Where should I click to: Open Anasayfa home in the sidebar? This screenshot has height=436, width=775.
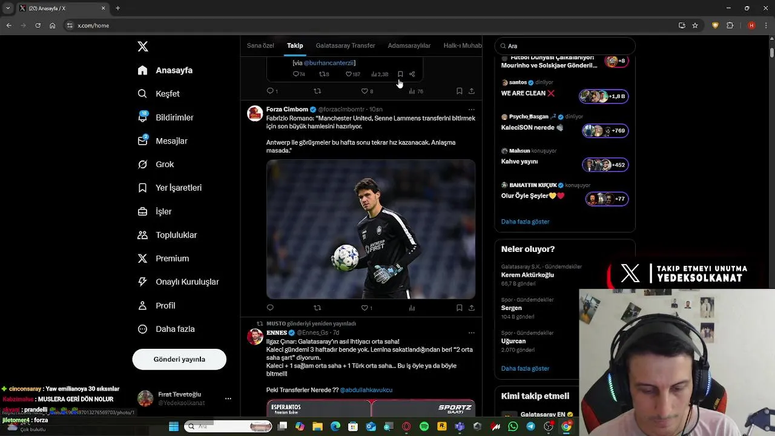click(x=165, y=70)
